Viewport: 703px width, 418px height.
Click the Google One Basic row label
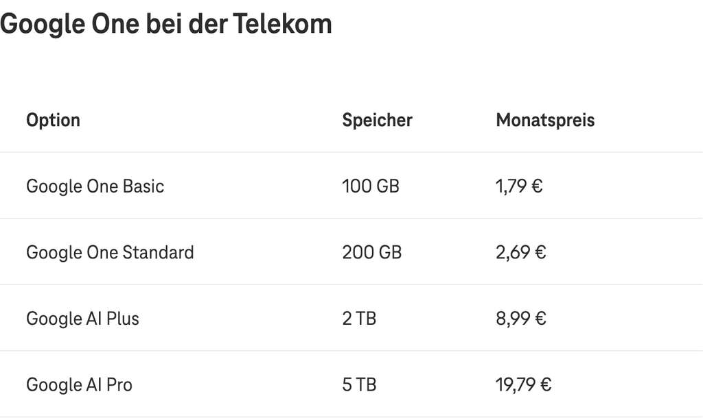95,186
